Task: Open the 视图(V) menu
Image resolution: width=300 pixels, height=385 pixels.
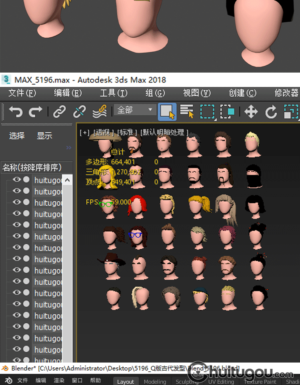Action: (197, 93)
